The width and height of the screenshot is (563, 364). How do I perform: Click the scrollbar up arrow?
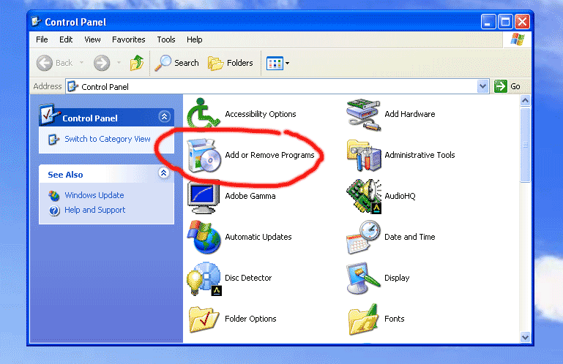point(525,101)
